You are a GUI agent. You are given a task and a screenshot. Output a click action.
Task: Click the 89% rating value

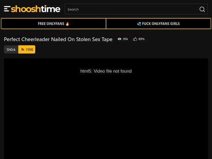(x=142, y=39)
